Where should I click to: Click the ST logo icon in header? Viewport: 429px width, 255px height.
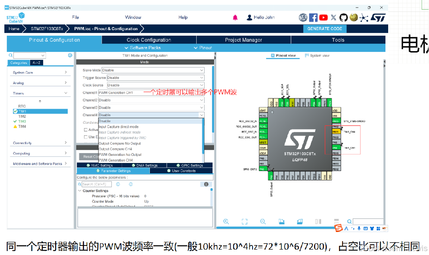pyautogui.click(x=378, y=18)
